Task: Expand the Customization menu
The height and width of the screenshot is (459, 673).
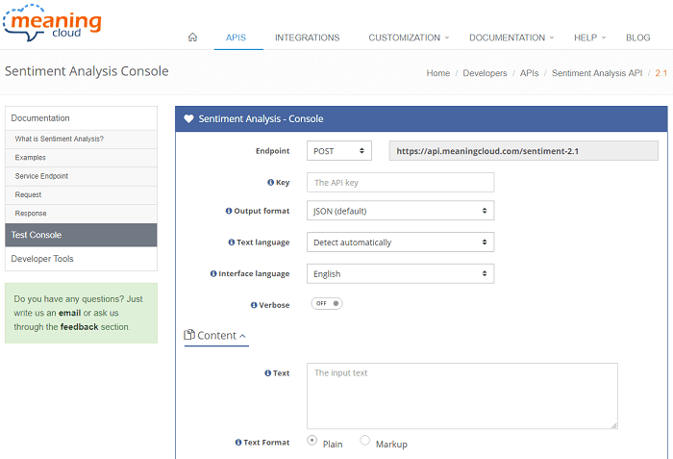Action: (409, 38)
